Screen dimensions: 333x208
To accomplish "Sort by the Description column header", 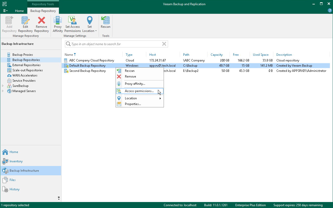I will pyautogui.click(x=284, y=55).
